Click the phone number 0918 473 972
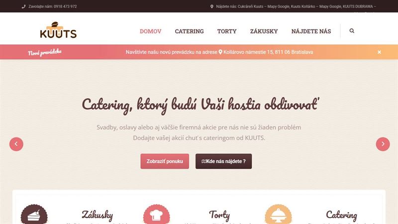Viewport: 398px width, 224px height. 65,6
